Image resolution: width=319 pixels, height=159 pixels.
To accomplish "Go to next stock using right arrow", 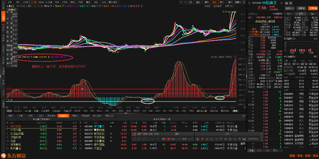I will (x=281, y=3).
